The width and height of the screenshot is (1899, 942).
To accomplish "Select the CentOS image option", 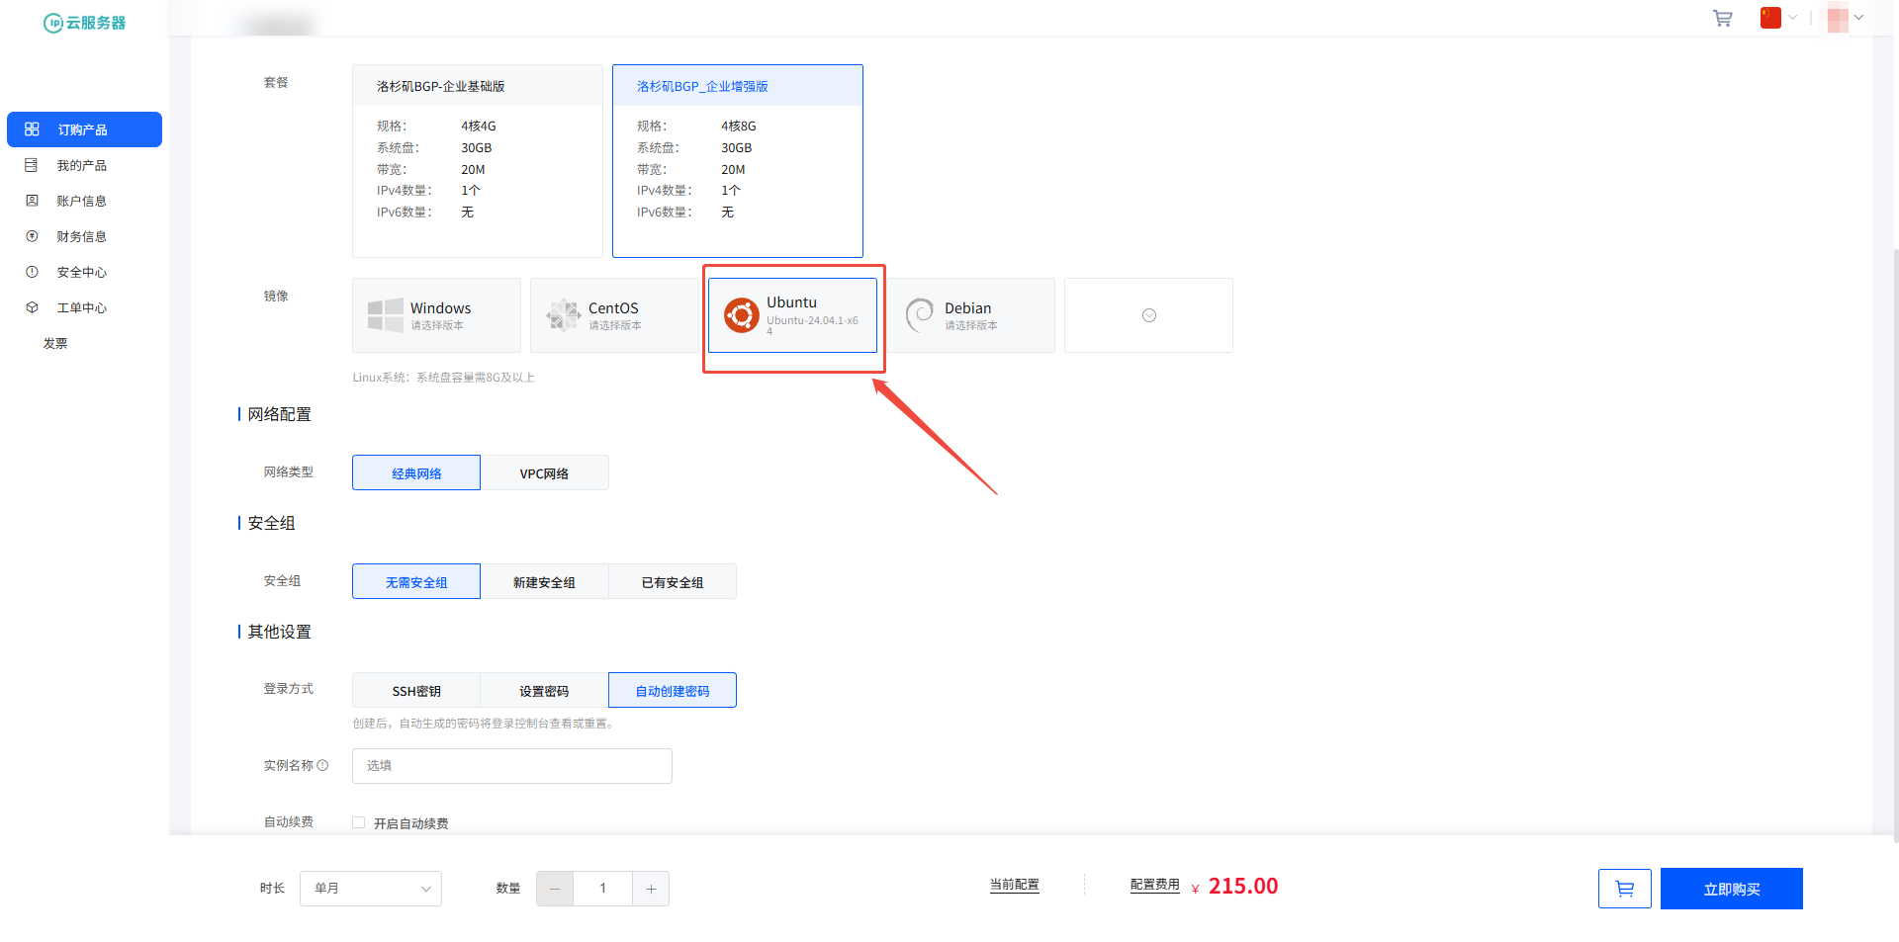I will tap(614, 315).
